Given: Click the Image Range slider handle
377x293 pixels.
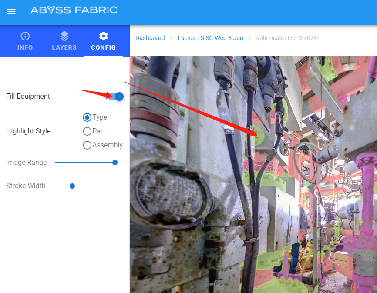Looking at the screenshot, I should coord(115,163).
